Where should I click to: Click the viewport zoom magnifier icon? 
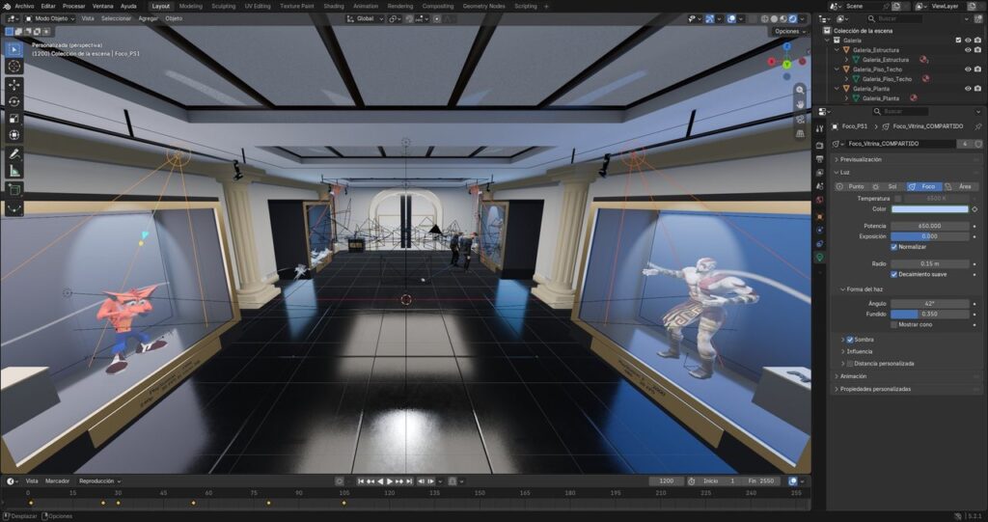800,90
